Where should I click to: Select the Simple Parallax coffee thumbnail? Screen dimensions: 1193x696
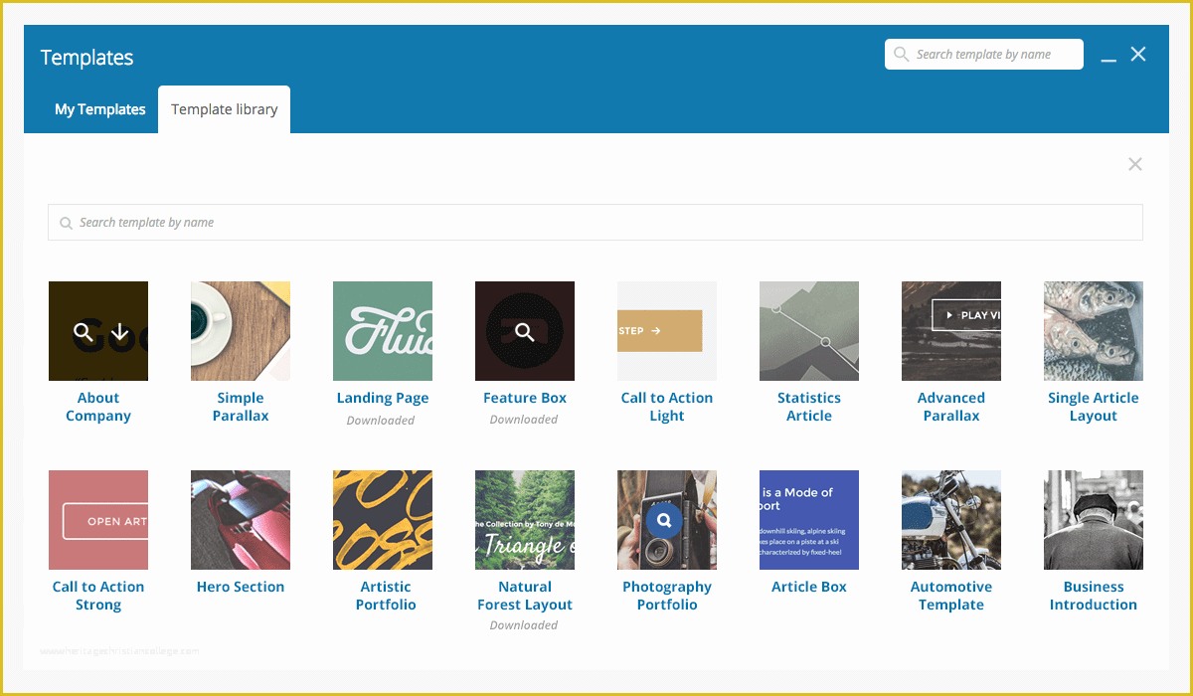coord(240,330)
